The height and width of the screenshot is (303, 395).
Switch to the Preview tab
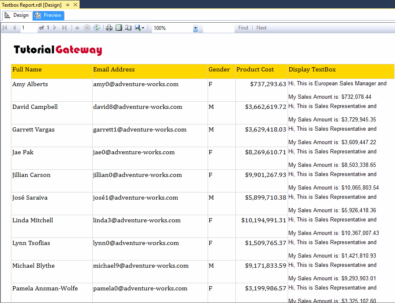point(48,15)
